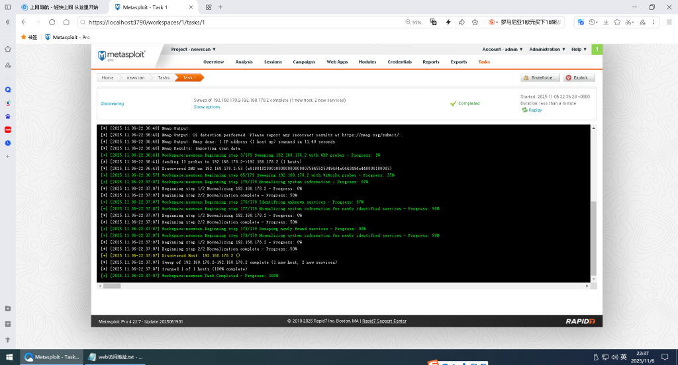Go to newscan in the breadcrumb

tap(136, 77)
